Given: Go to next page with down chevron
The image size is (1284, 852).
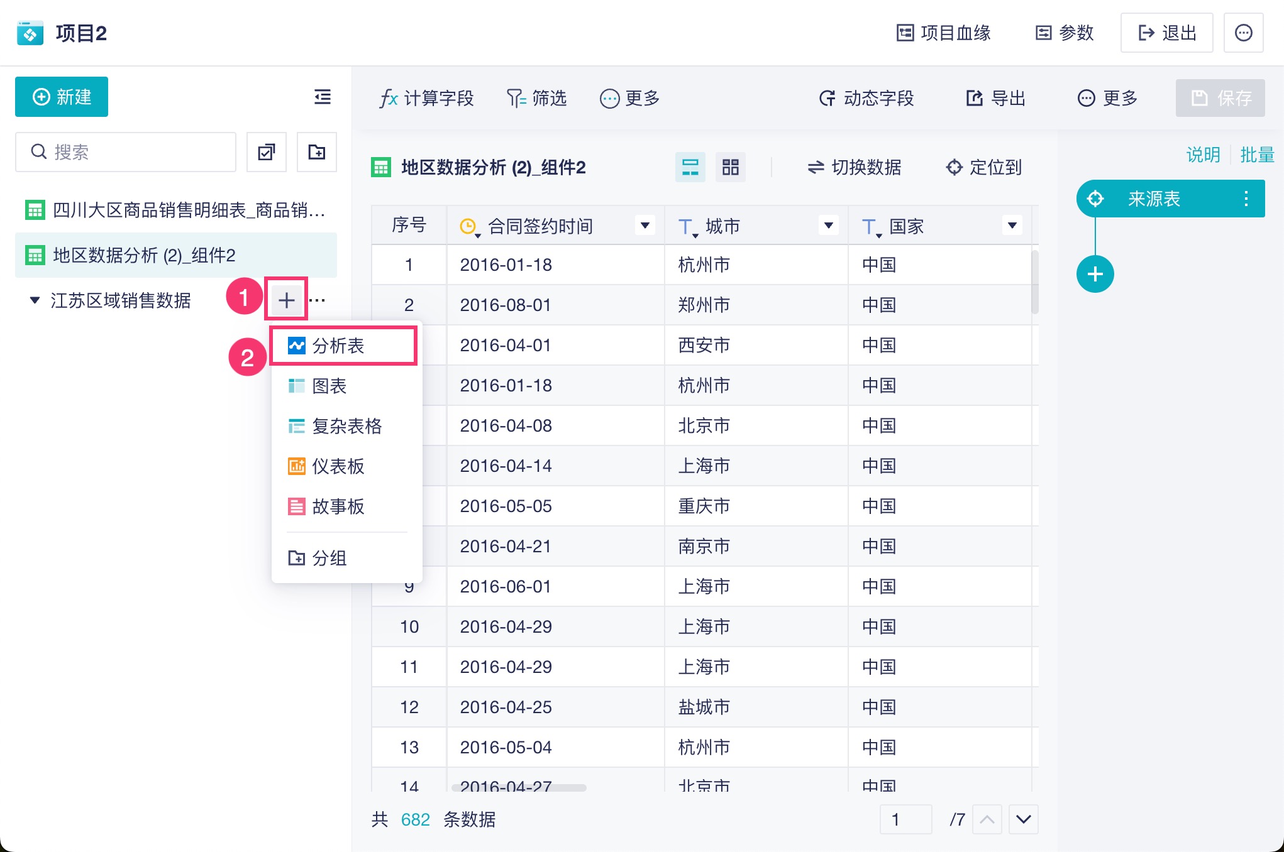Looking at the screenshot, I should click(1023, 819).
